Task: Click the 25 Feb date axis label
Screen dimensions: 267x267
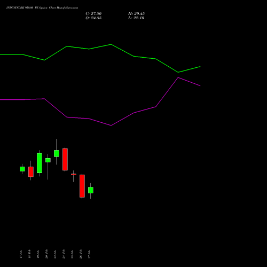Action: pyautogui.click(x=72, y=254)
